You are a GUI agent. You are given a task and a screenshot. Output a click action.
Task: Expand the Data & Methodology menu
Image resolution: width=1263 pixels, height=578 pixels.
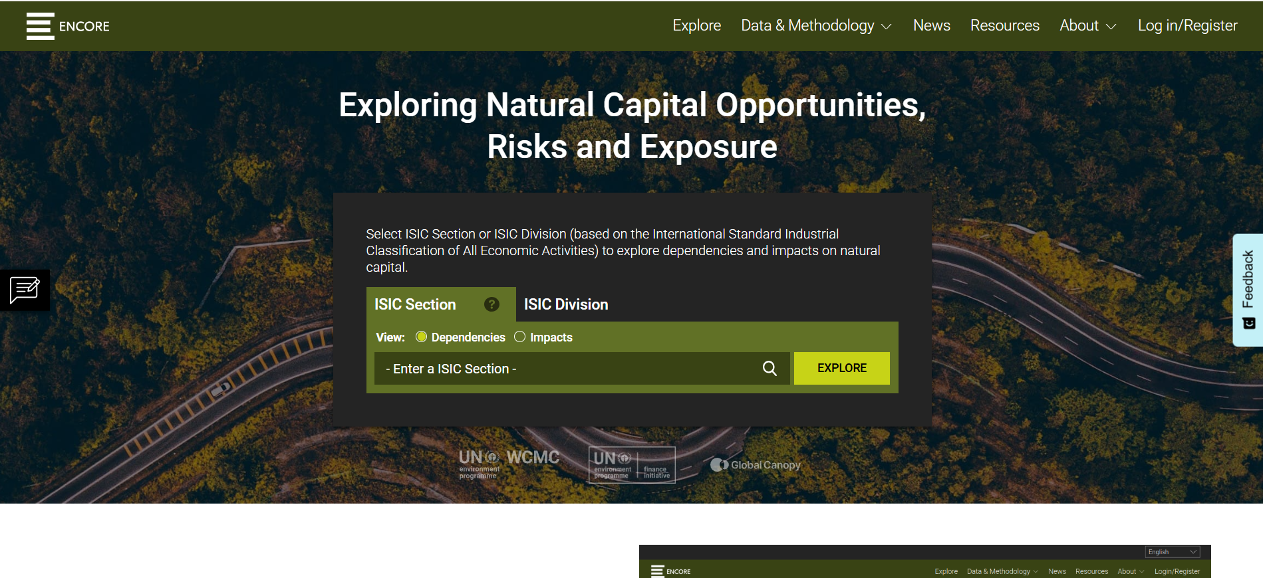815,26
